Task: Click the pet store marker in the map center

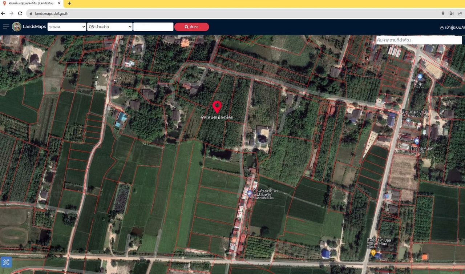Action: [x=250, y=193]
